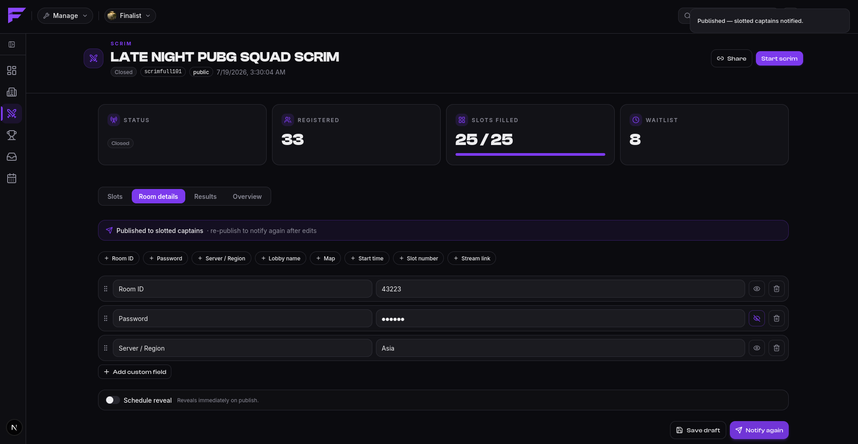The width and height of the screenshot is (858, 444).
Task: Enable the Schedule reveal switch
Action: pyautogui.click(x=112, y=400)
